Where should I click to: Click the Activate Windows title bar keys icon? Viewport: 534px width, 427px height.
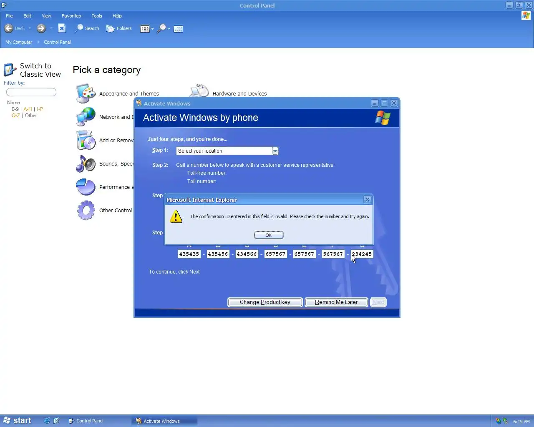pos(139,103)
